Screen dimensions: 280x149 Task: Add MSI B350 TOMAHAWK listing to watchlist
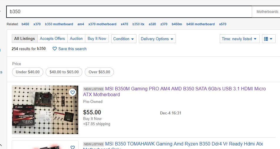click(x=72, y=147)
